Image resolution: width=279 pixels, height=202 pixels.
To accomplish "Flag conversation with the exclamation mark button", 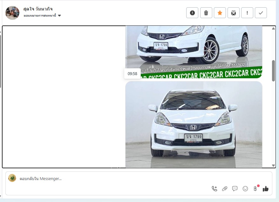I will tap(247, 13).
